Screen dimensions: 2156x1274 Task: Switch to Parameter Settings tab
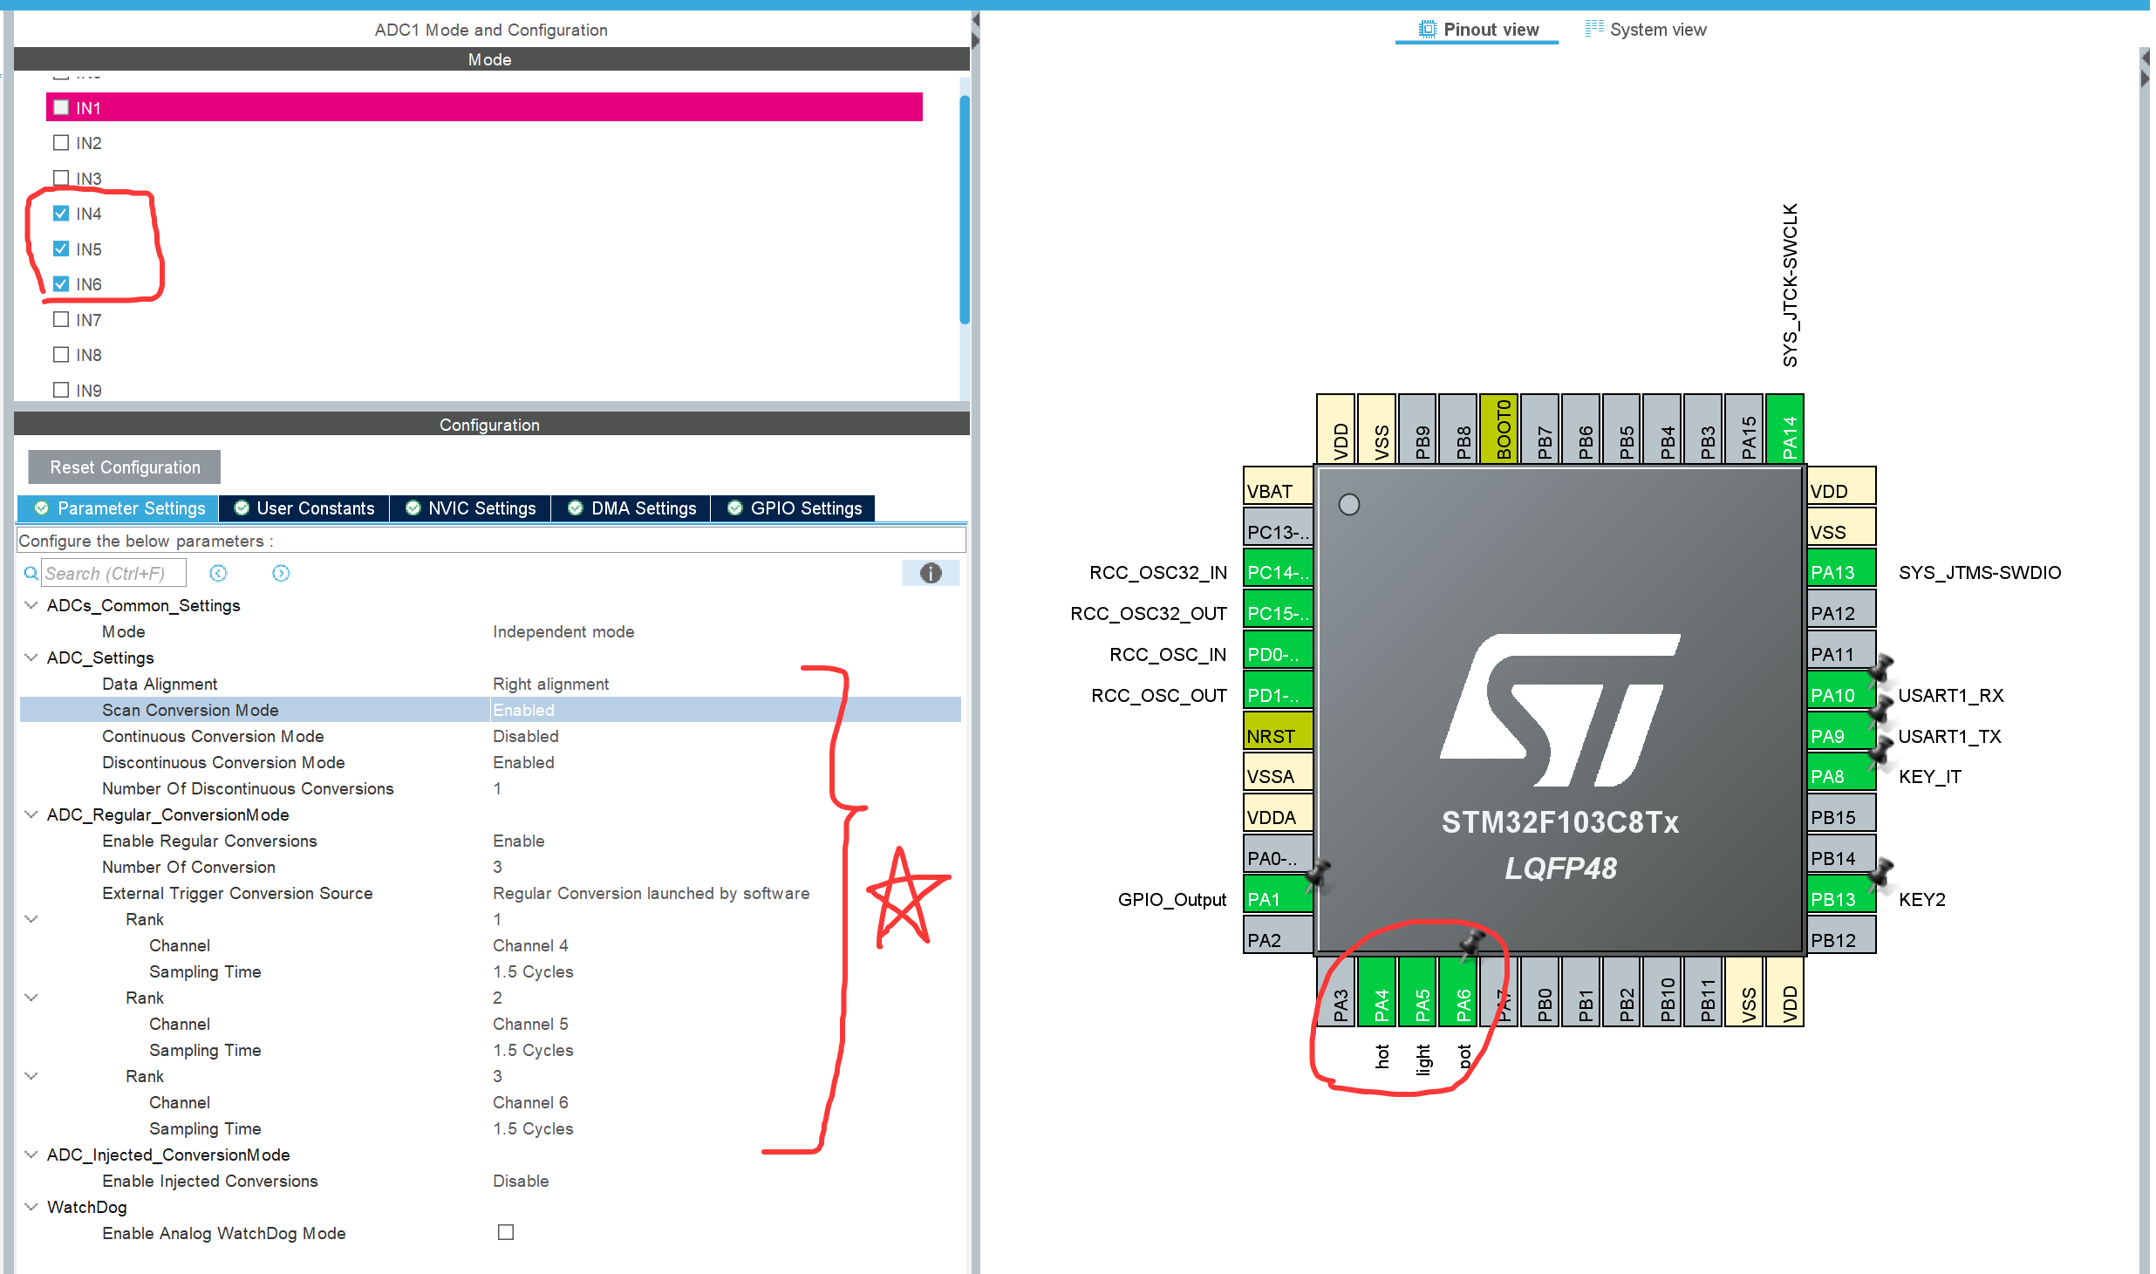tap(119, 508)
